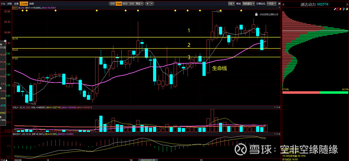Click the orange flag icon in chip panel

341,9
